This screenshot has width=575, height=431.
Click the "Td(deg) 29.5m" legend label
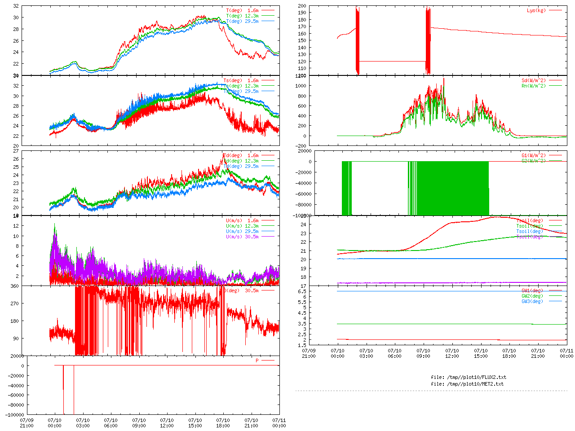pos(241,166)
